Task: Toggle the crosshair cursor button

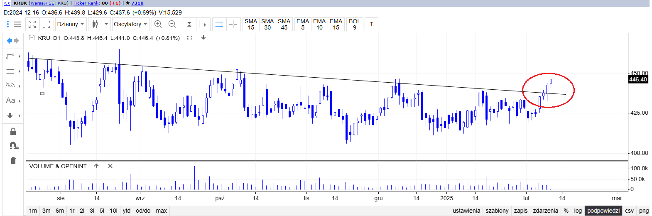Action: [x=233, y=25]
